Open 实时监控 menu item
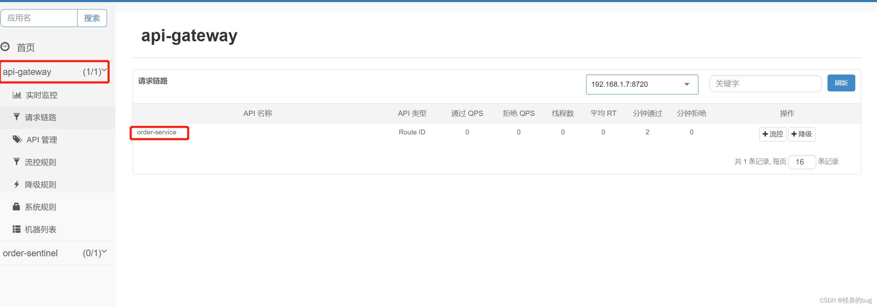This screenshot has width=877, height=307. pos(58,95)
